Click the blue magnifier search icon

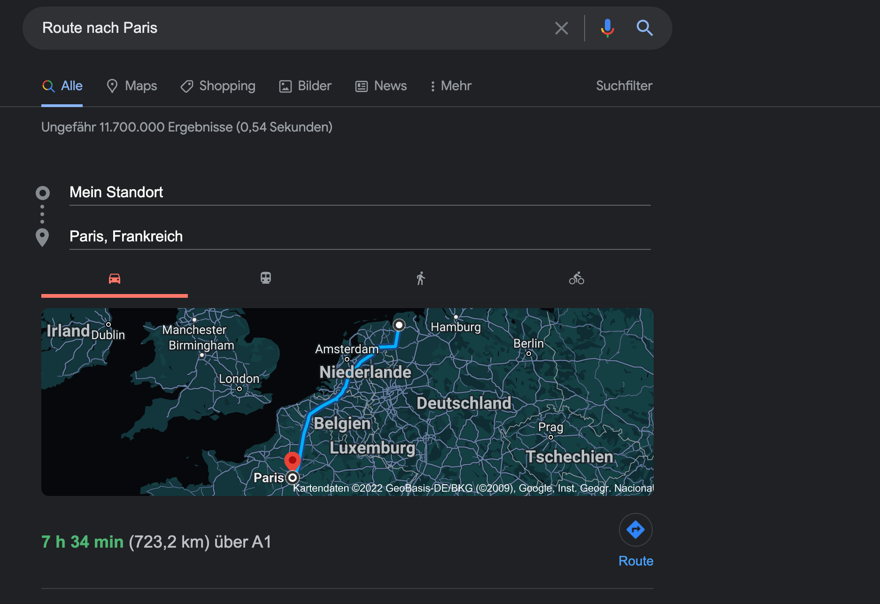tap(644, 28)
